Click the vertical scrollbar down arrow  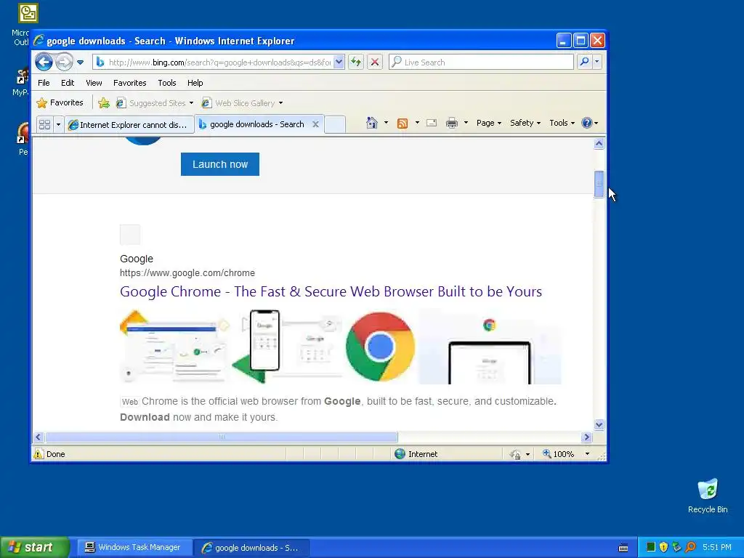click(x=599, y=424)
